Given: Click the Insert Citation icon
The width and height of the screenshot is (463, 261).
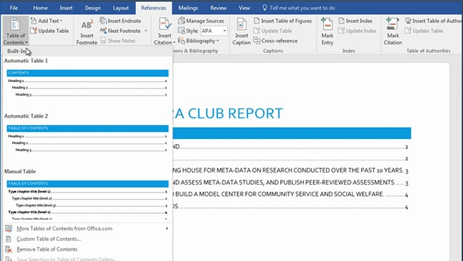Looking at the screenshot, I should tap(165, 24).
